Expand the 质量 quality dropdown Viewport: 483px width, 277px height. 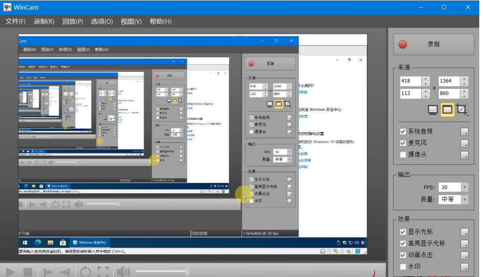[465, 200]
